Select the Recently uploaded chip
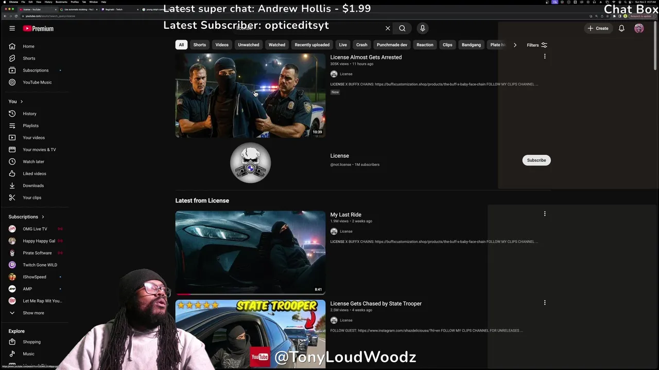The width and height of the screenshot is (659, 370). [312, 45]
